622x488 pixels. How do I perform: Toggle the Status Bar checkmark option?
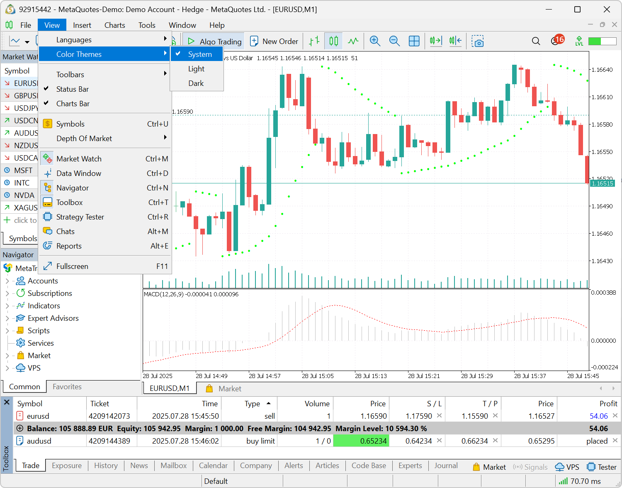(x=73, y=89)
